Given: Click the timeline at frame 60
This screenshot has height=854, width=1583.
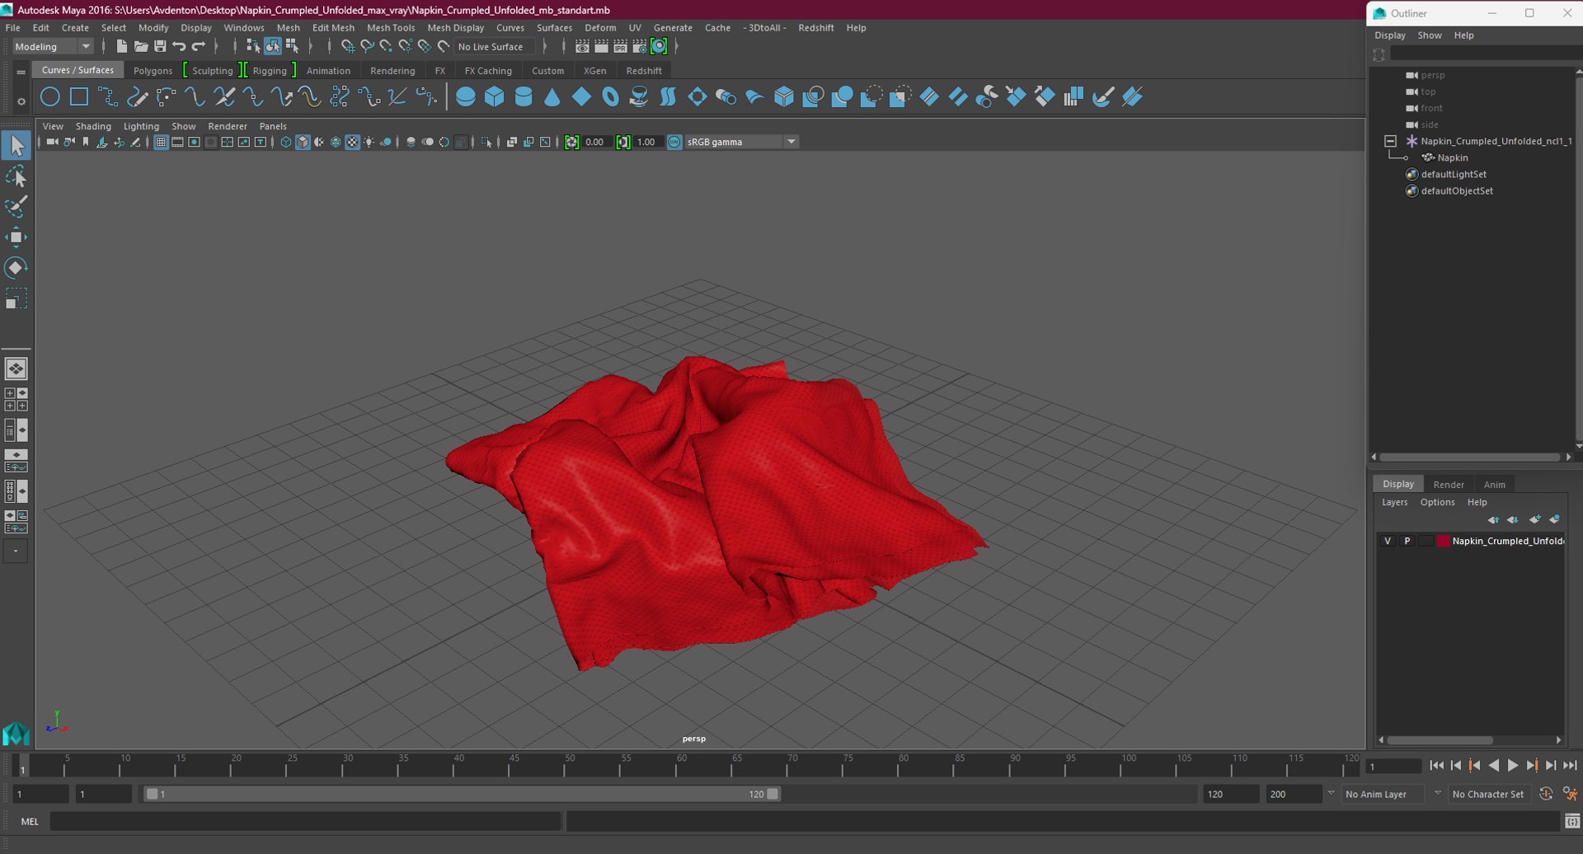Looking at the screenshot, I should 681,766.
